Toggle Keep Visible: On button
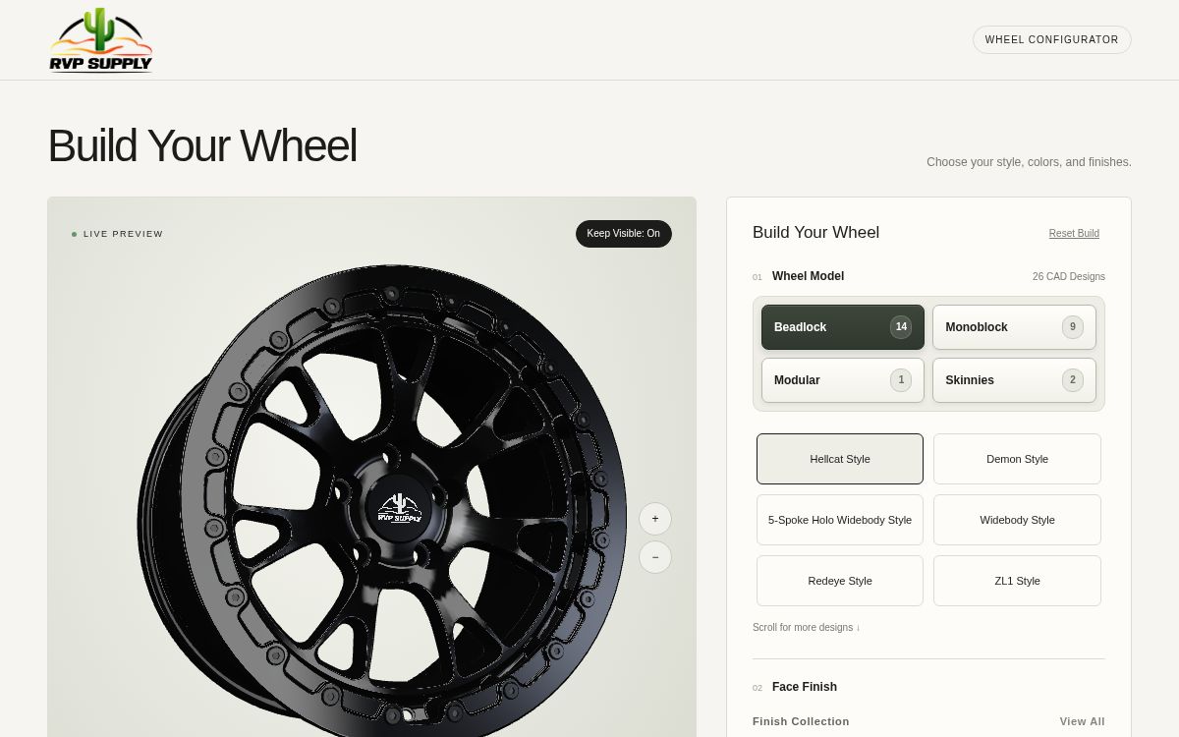The image size is (1179, 737). click(x=624, y=234)
